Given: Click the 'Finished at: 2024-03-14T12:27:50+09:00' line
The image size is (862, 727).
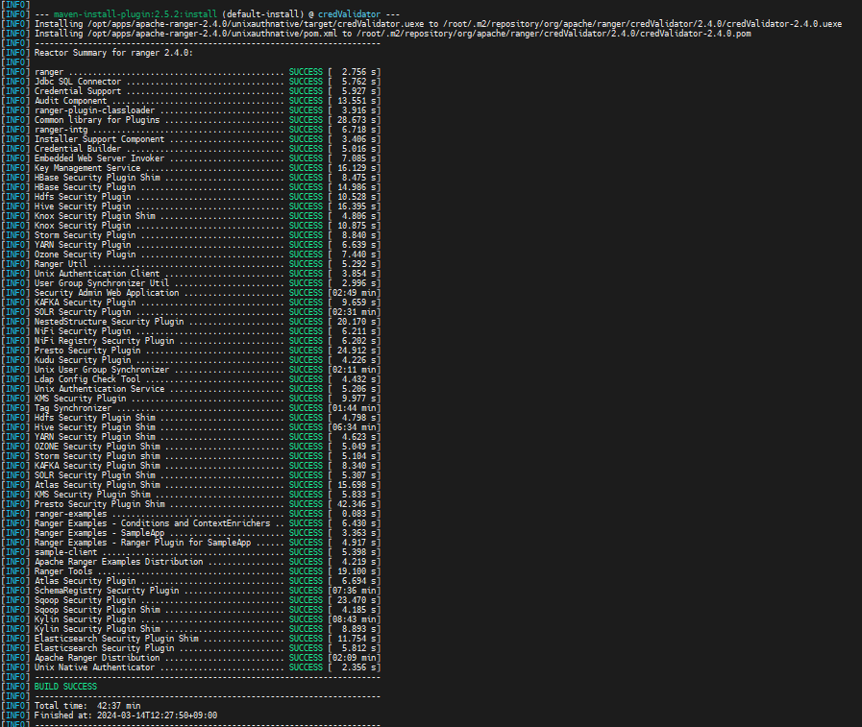Looking at the screenshot, I should pos(126,715).
